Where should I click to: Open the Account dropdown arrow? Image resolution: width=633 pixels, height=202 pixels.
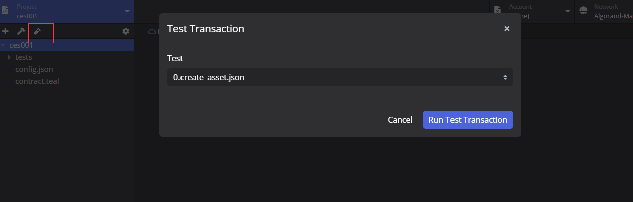(567, 11)
